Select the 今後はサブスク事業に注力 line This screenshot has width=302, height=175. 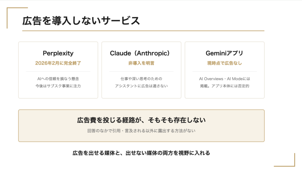pyautogui.click(x=58, y=86)
